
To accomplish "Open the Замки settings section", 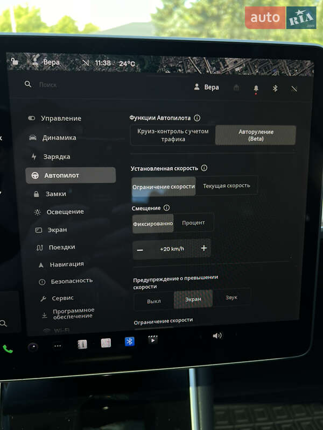I will point(50,194).
